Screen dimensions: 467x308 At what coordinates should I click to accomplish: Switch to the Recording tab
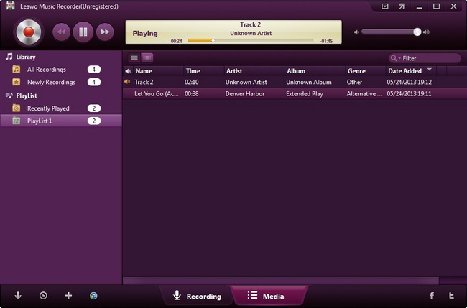tap(197, 296)
